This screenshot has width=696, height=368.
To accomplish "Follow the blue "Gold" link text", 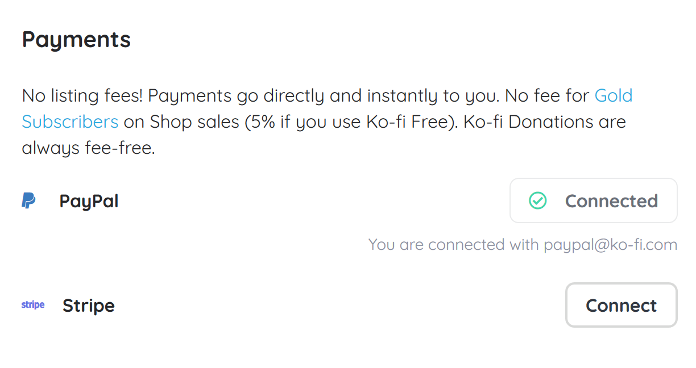I will pyautogui.click(x=614, y=95).
